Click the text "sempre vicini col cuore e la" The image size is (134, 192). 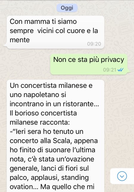click(x=54, y=31)
